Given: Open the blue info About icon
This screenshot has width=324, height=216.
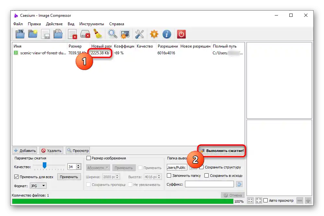Looking at the screenshot, I should (x=167, y=34).
